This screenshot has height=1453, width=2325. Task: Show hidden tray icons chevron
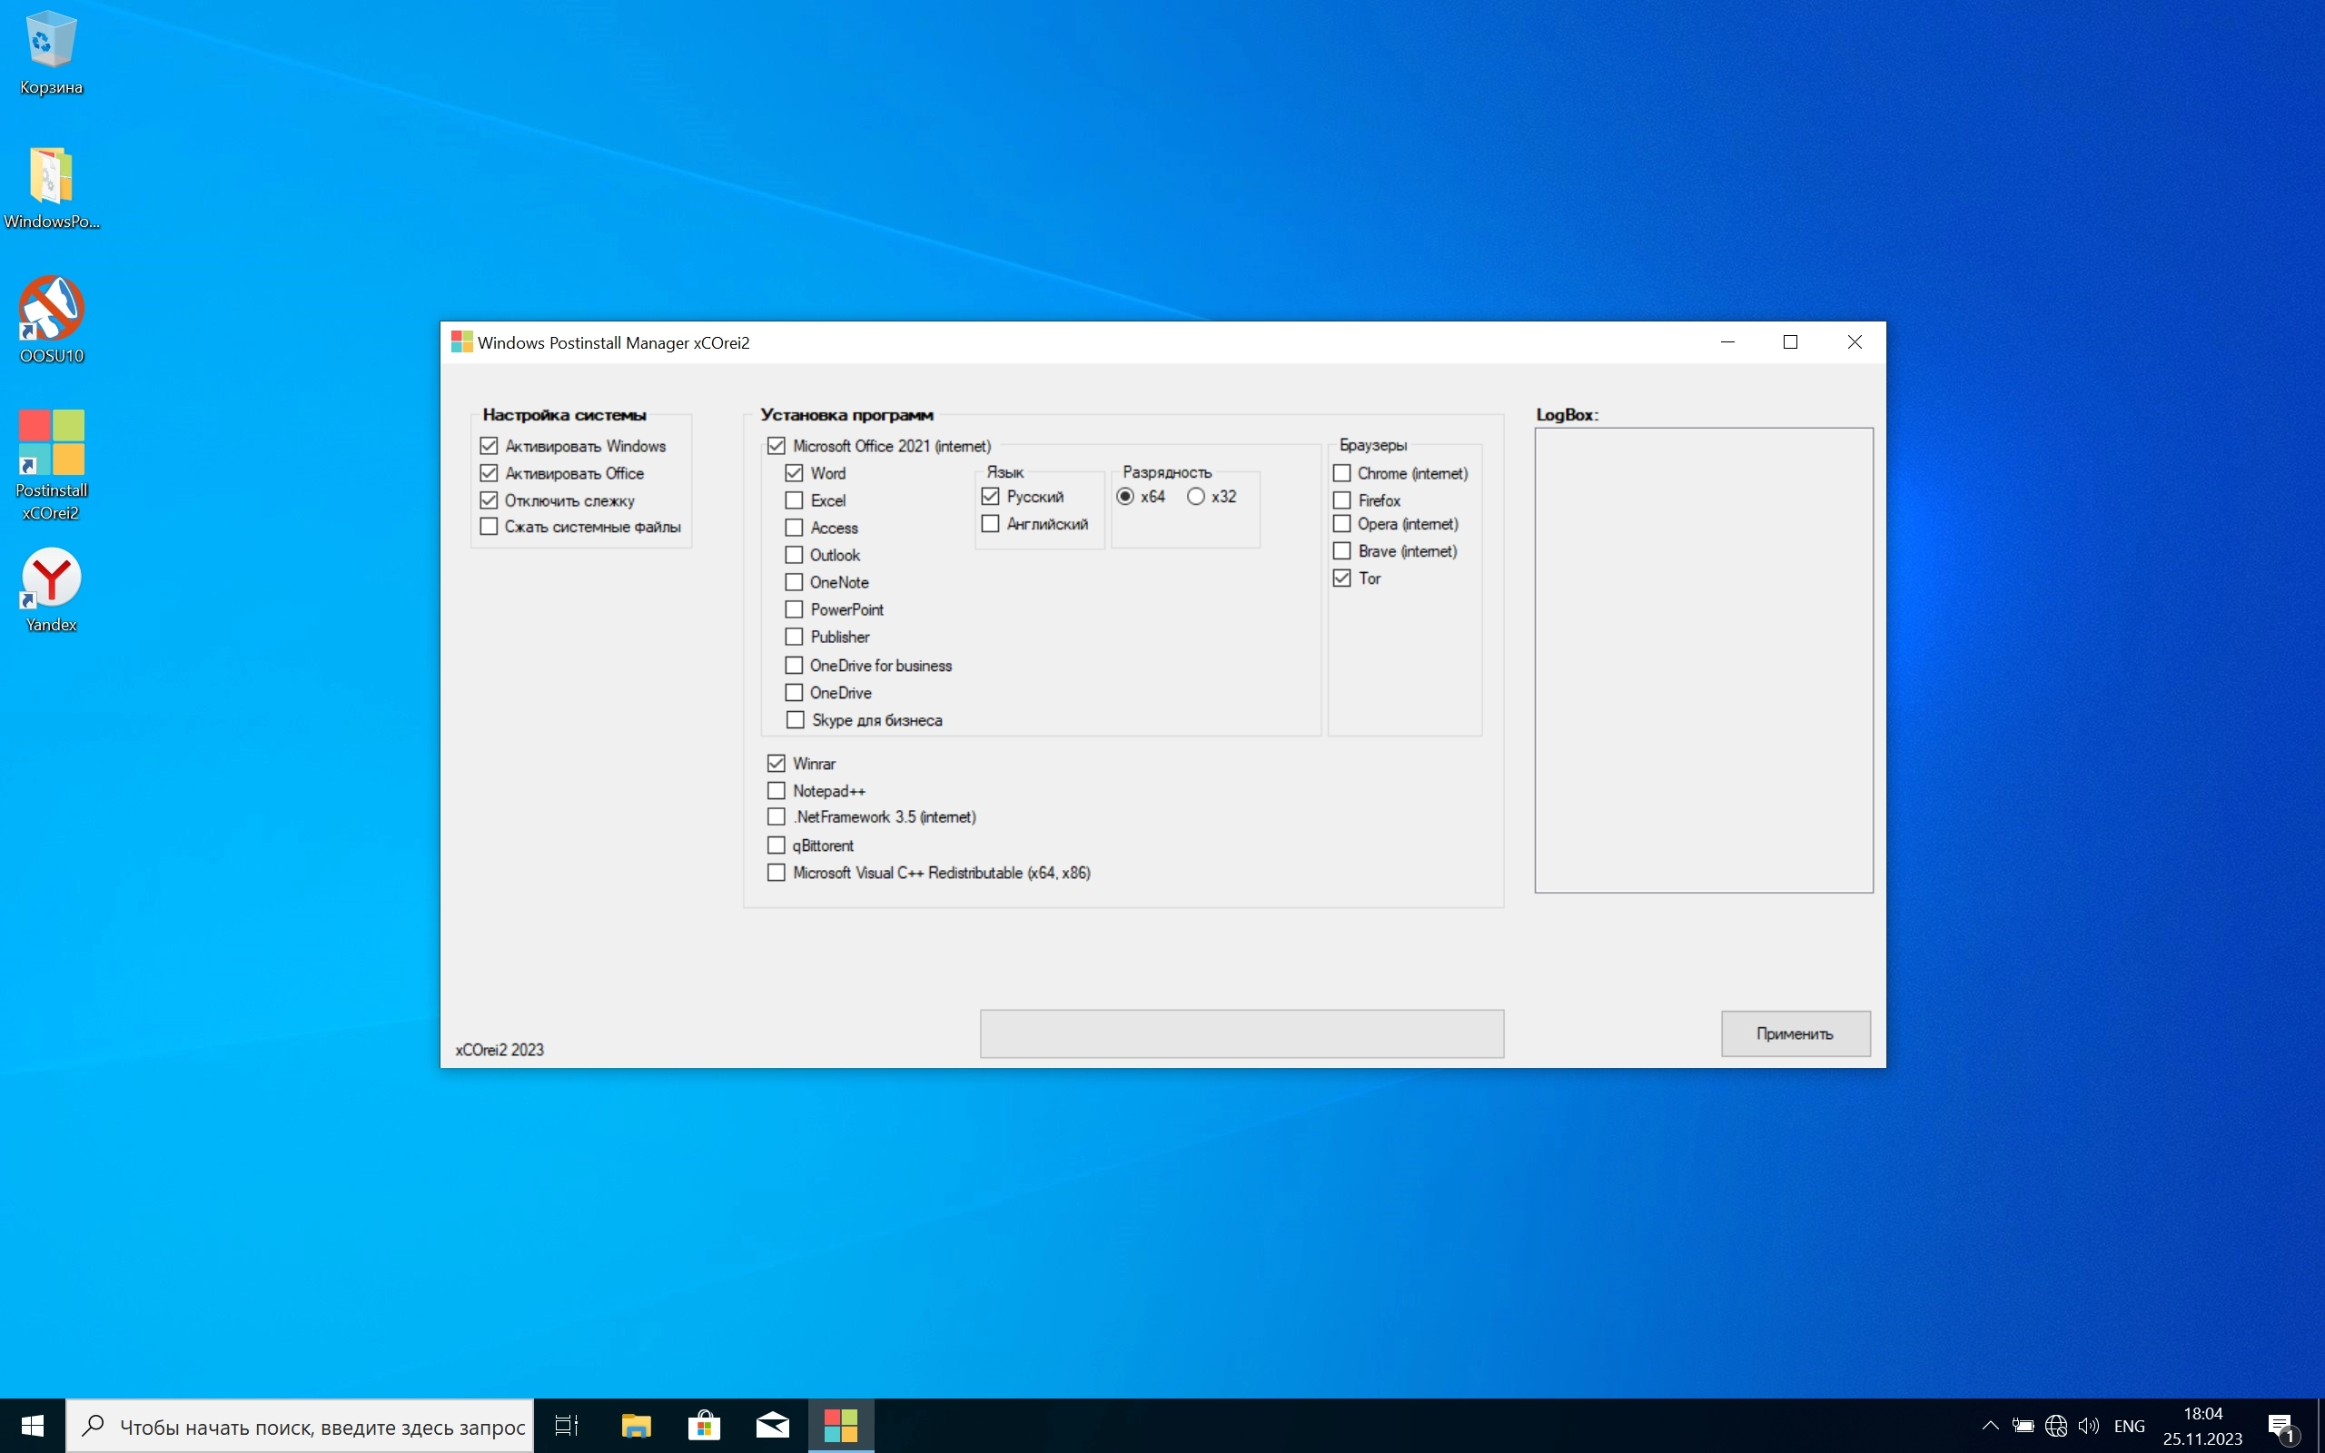point(1990,1425)
